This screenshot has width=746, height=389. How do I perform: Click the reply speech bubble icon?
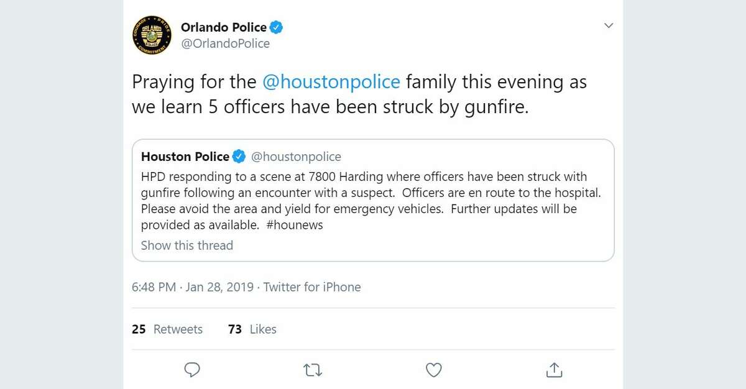pyautogui.click(x=193, y=370)
